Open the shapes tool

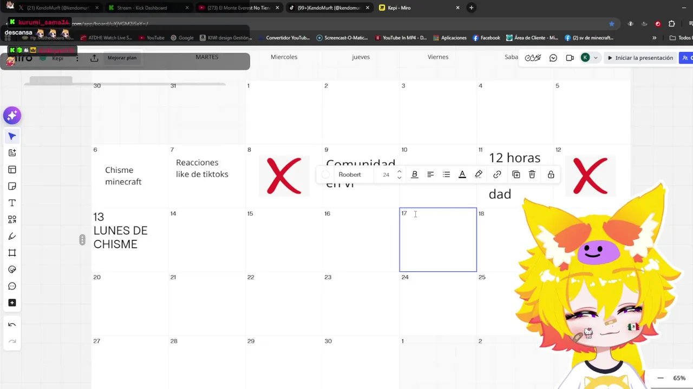[12, 220]
